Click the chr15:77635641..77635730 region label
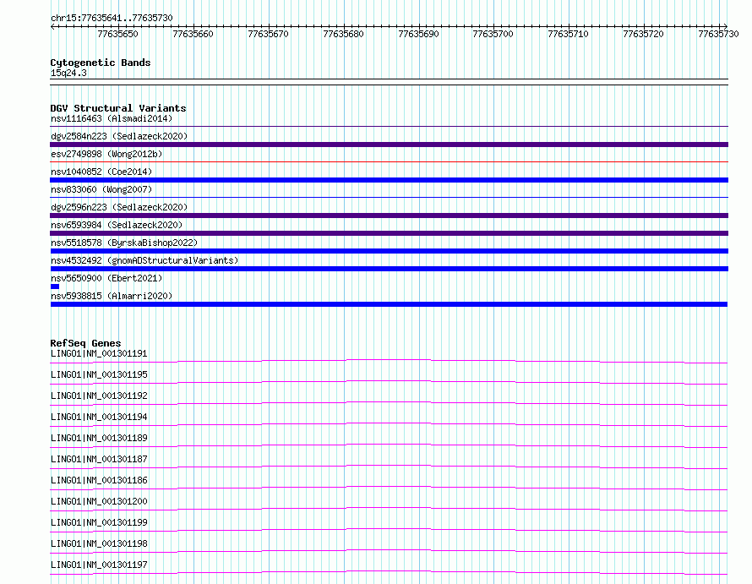752x584 pixels. pyautogui.click(x=112, y=18)
